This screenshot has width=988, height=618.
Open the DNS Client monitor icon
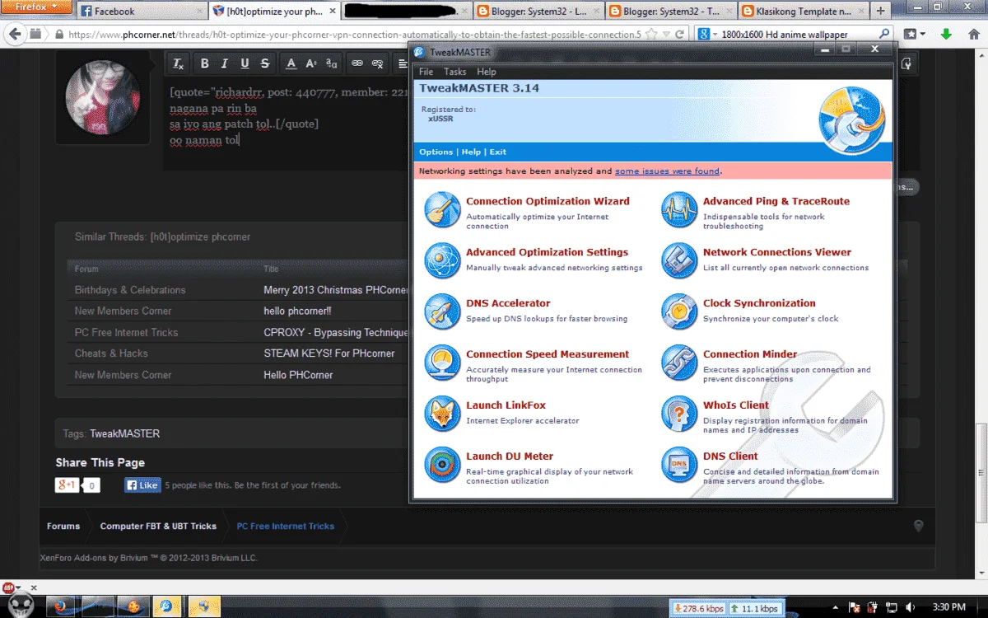point(679,465)
